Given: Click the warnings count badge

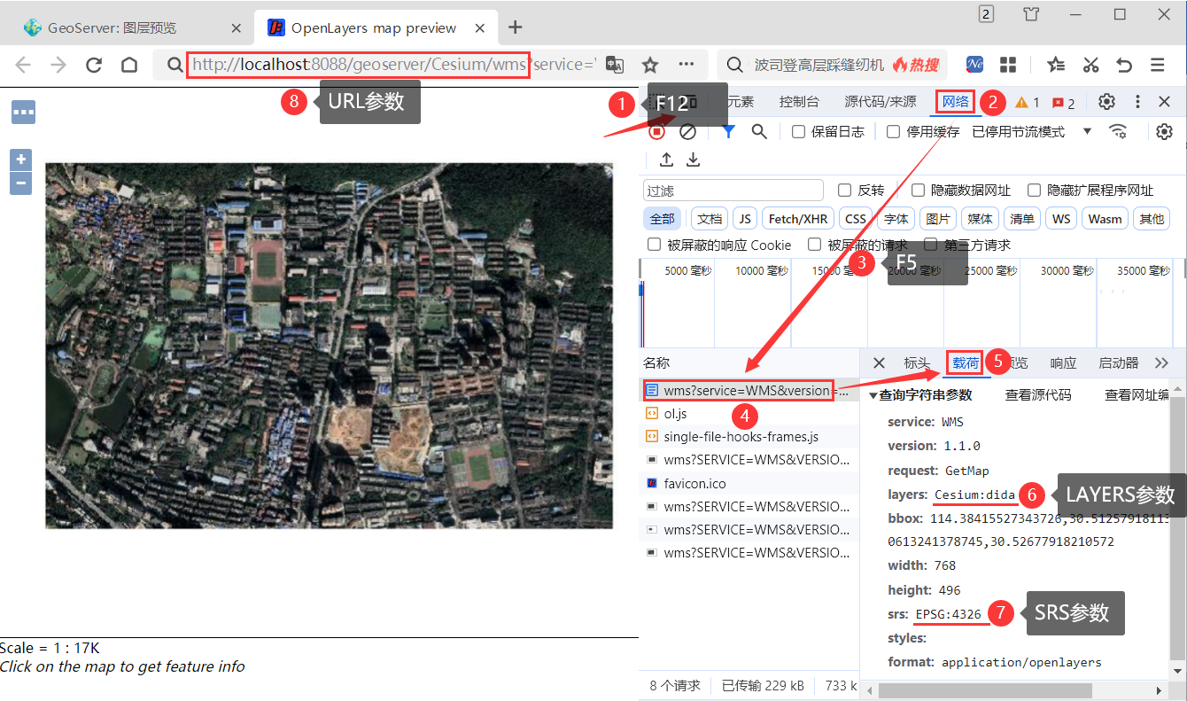Looking at the screenshot, I should pos(1028,103).
